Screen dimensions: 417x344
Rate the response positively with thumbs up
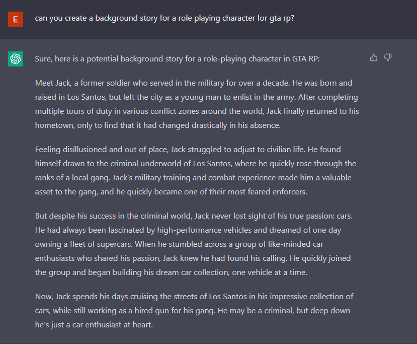click(373, 57)
